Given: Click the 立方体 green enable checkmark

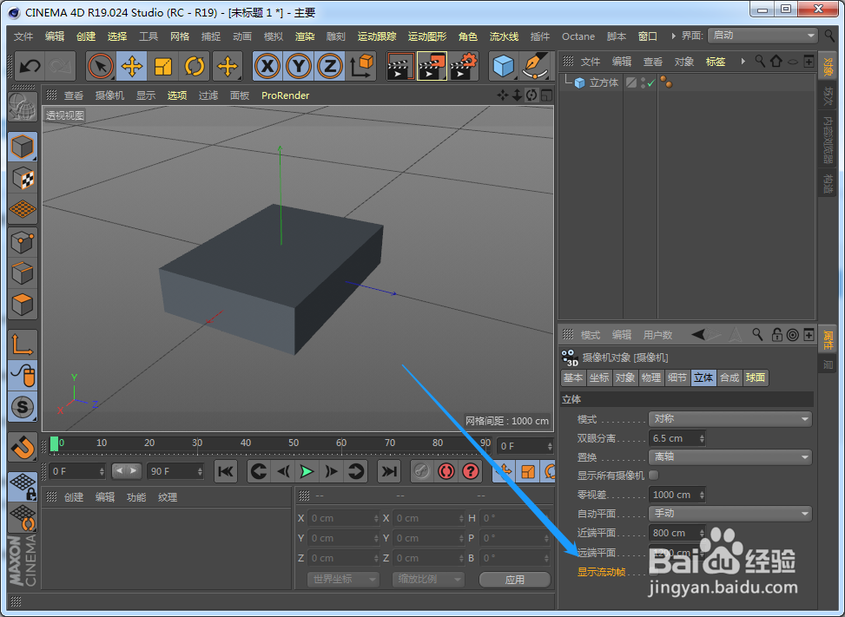Looking at the screenshot, I should click(x=651, y=83).
